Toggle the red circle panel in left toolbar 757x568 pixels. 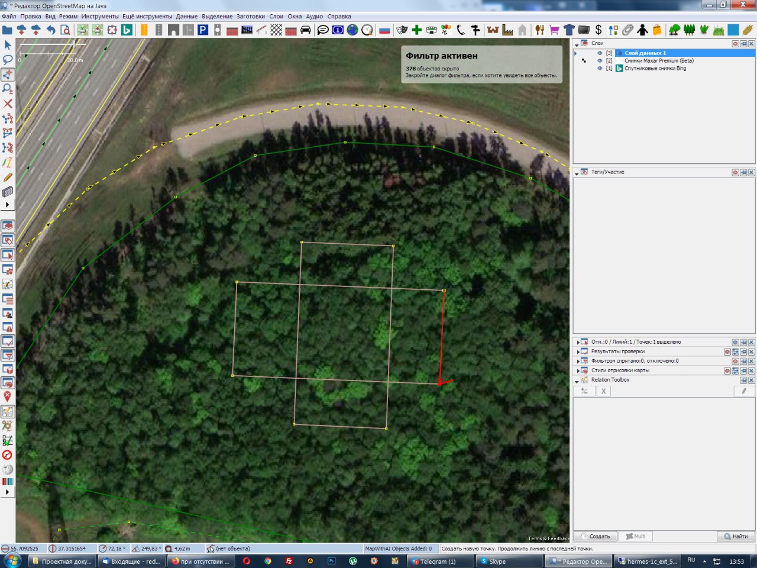click(8, 455)
